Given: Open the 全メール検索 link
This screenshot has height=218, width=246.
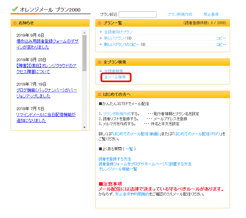Looking at the screenshot, I should 115,77.
